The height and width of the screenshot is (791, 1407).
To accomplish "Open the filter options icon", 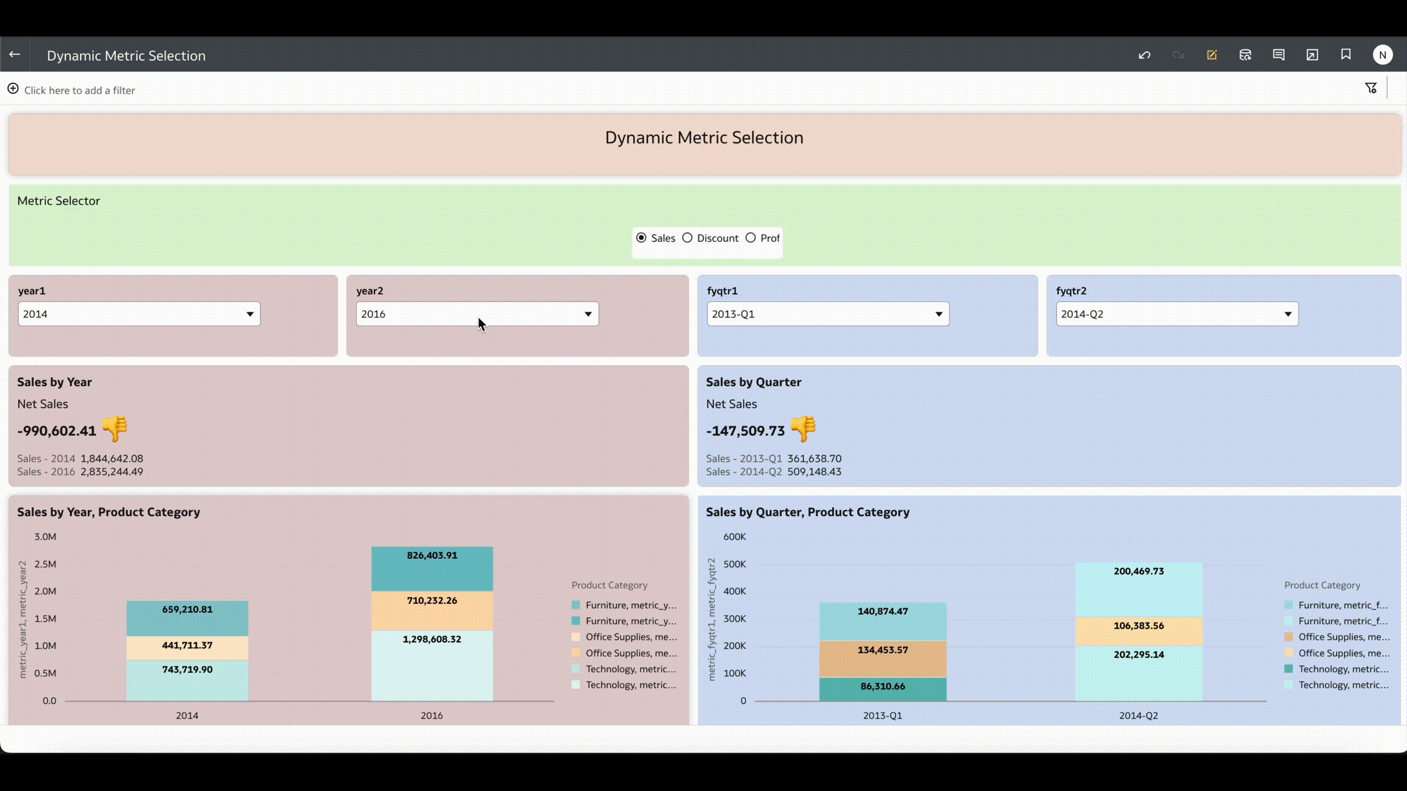I will point(1371,87).
